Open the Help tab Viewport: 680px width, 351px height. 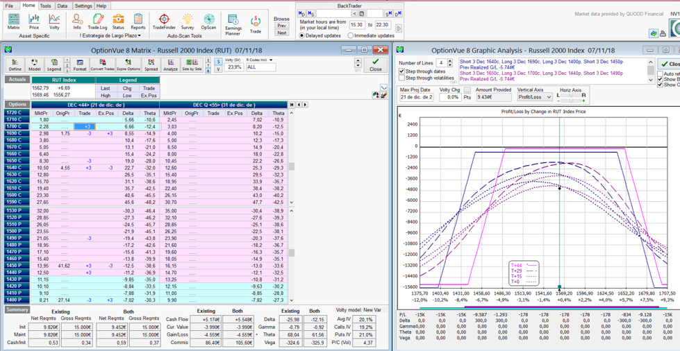[101, 6]
